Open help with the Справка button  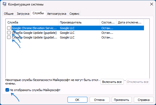(x=144, y=100)
